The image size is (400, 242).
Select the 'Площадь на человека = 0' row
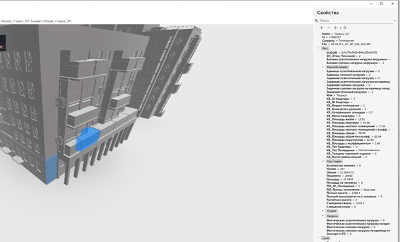click(x=344, y=182)
